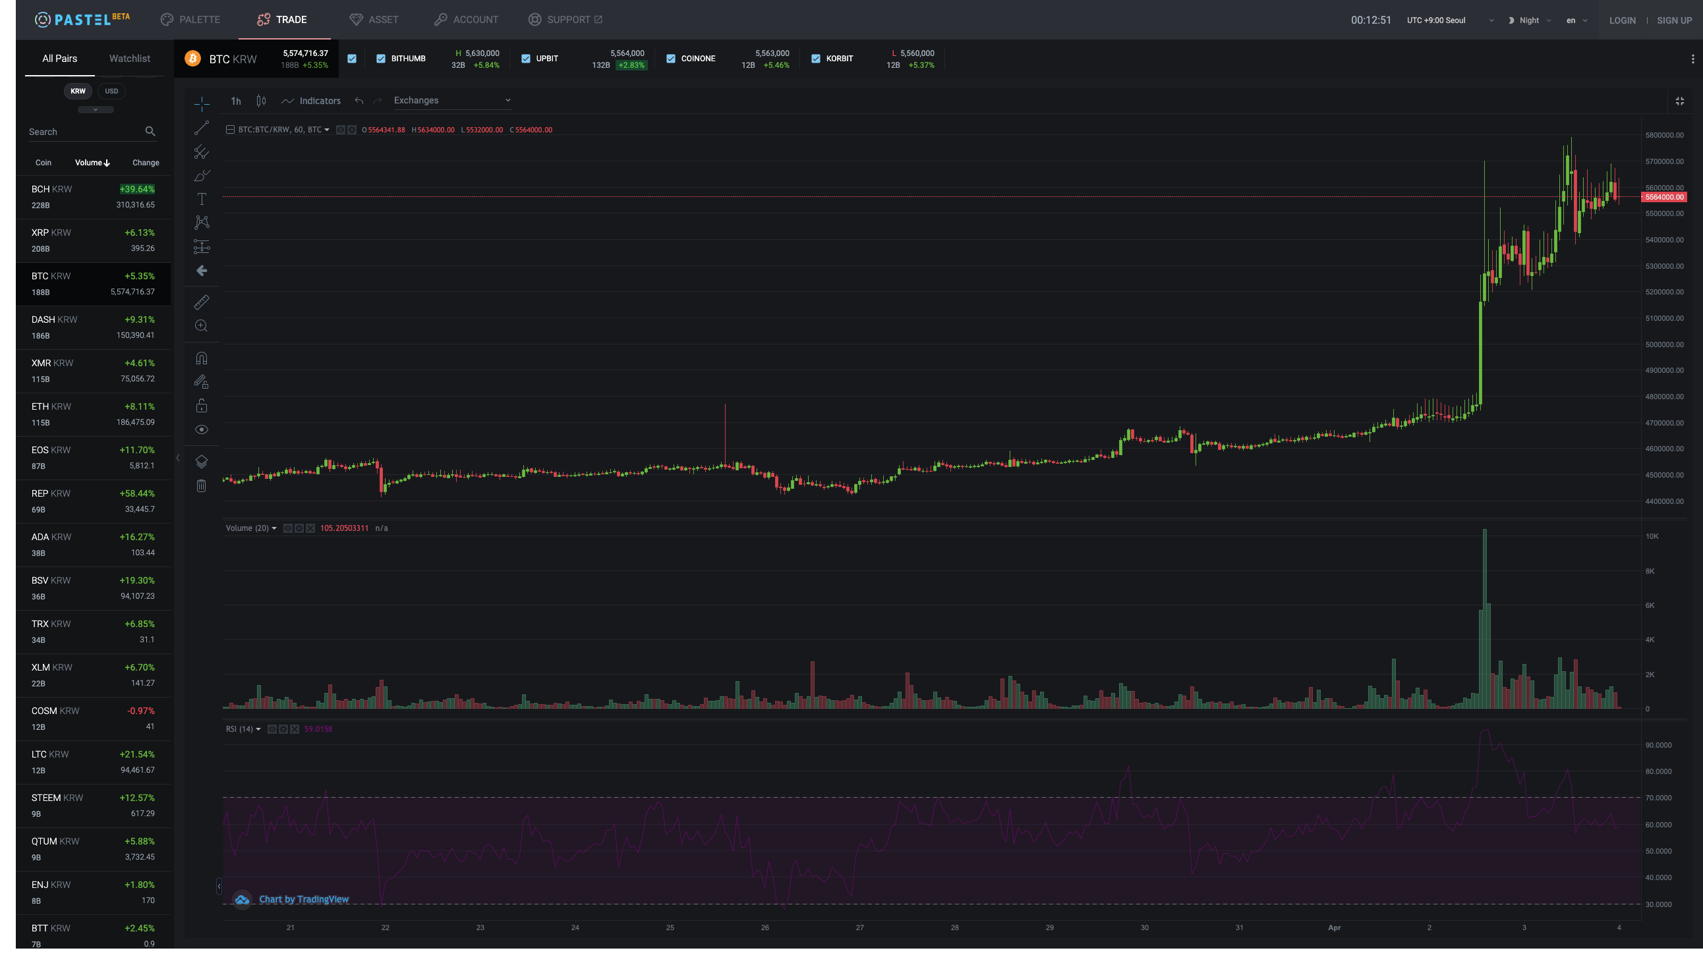
Task: Open the UTC +9:00 Seoul timezone dropdown
Action: pyautogui.click(x=1449, y=20)
